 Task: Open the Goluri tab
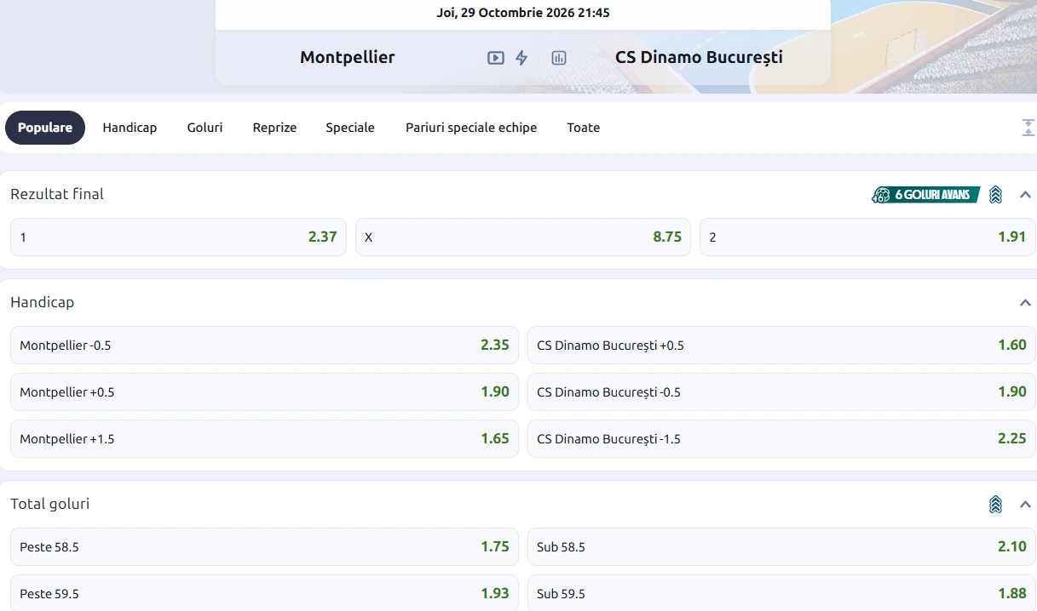(205, 128)
